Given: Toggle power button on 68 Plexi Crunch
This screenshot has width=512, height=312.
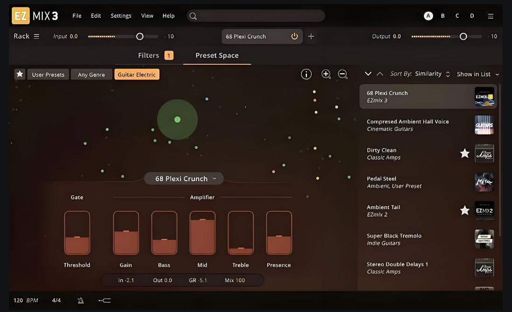Looking at the screenshot, I should point(294,36).
